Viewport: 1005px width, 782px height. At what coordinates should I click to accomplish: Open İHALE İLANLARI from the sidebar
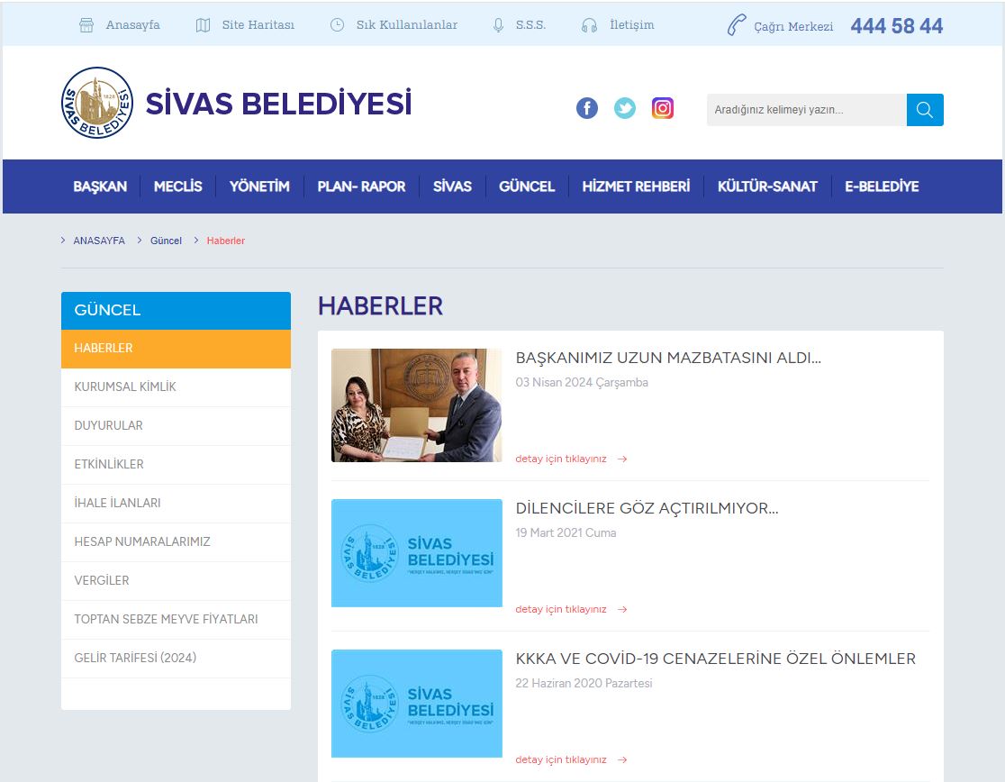[x=117, y=503]
